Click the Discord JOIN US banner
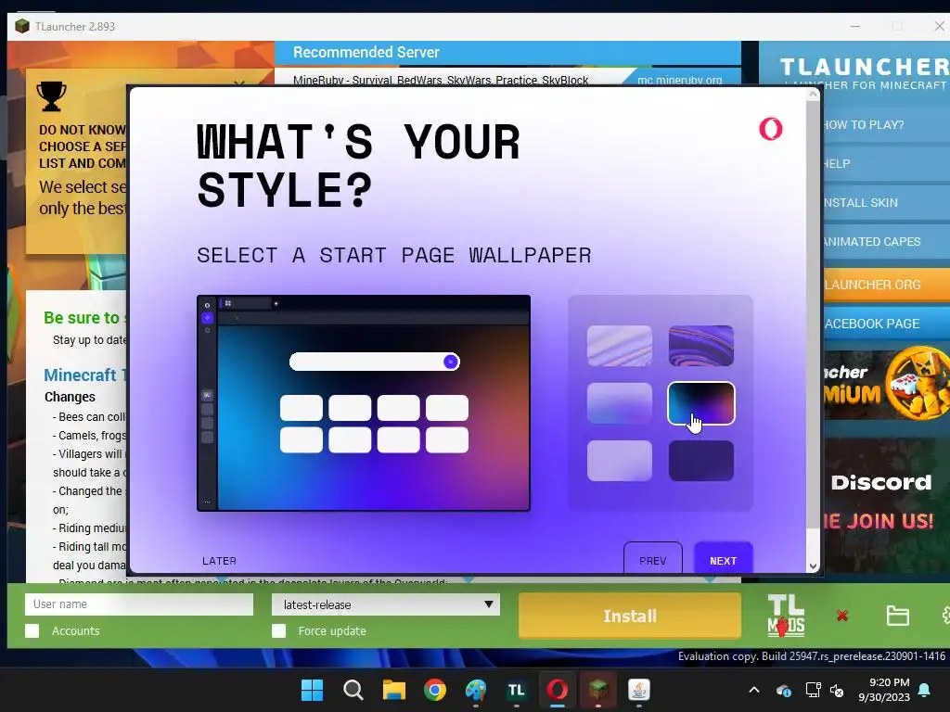Screen dimensions: 950x712 [886, 503]
